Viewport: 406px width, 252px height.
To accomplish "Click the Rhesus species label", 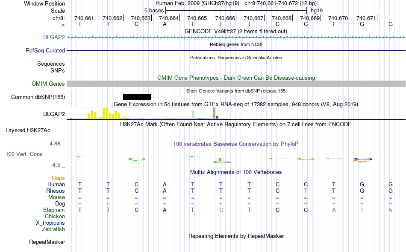I will coord(56,191).
